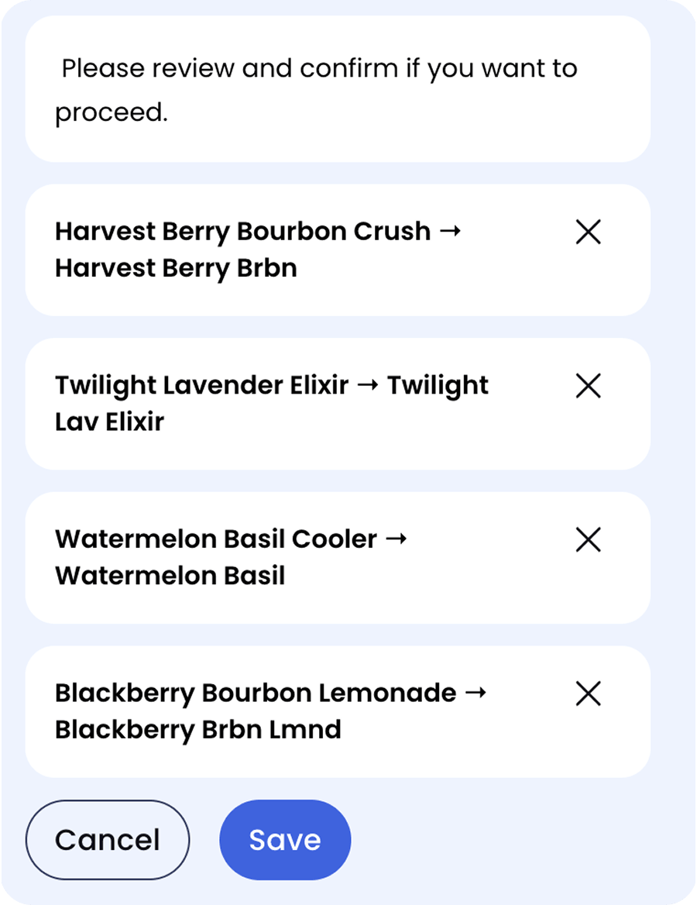
Task: Select the "Blackberry Brbn Lmnd" new name text
Action: click(198, 730)
